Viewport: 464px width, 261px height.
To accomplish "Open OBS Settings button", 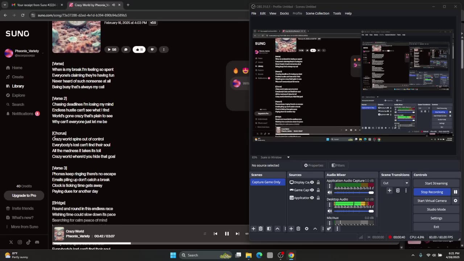I will (436, 218).
